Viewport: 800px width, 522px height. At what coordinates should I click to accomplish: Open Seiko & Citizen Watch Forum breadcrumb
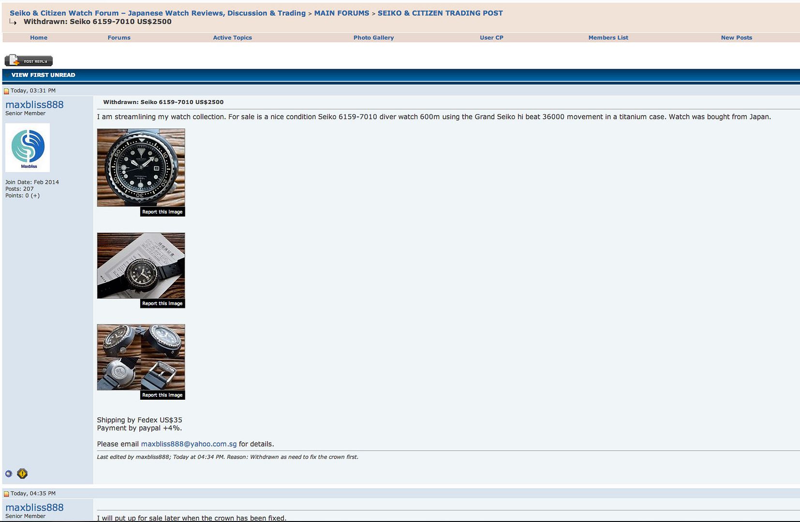click(x=158, y=13)
